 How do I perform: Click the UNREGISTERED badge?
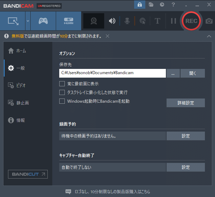pyautogui.click(x=49, y=6)
